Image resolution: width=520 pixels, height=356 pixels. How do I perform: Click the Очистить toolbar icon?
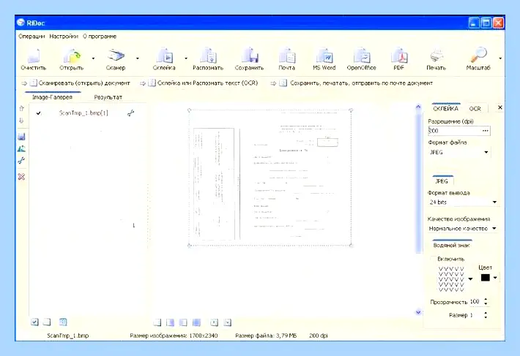(x=34, y=56)
